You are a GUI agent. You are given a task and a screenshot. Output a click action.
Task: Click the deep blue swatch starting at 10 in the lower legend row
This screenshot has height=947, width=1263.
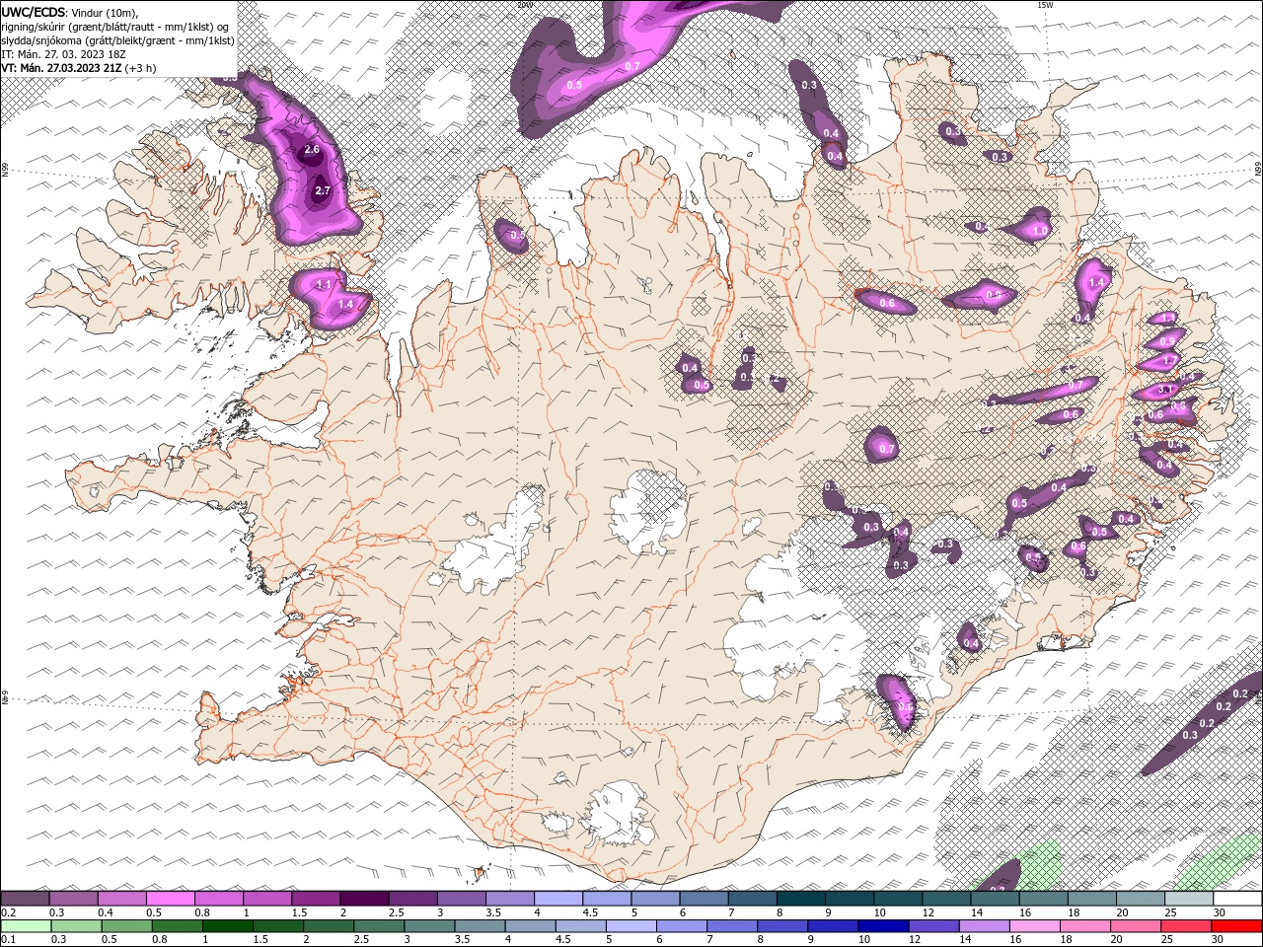[x=883, y=926]
